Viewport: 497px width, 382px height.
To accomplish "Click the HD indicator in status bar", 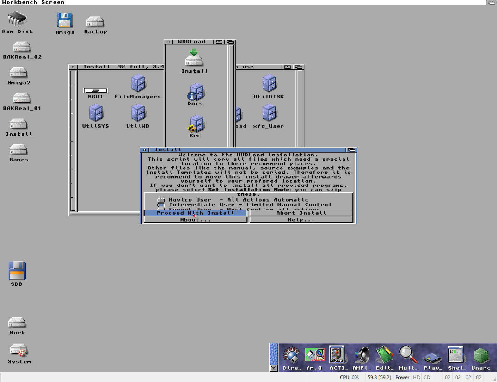I will click(417, 378).
